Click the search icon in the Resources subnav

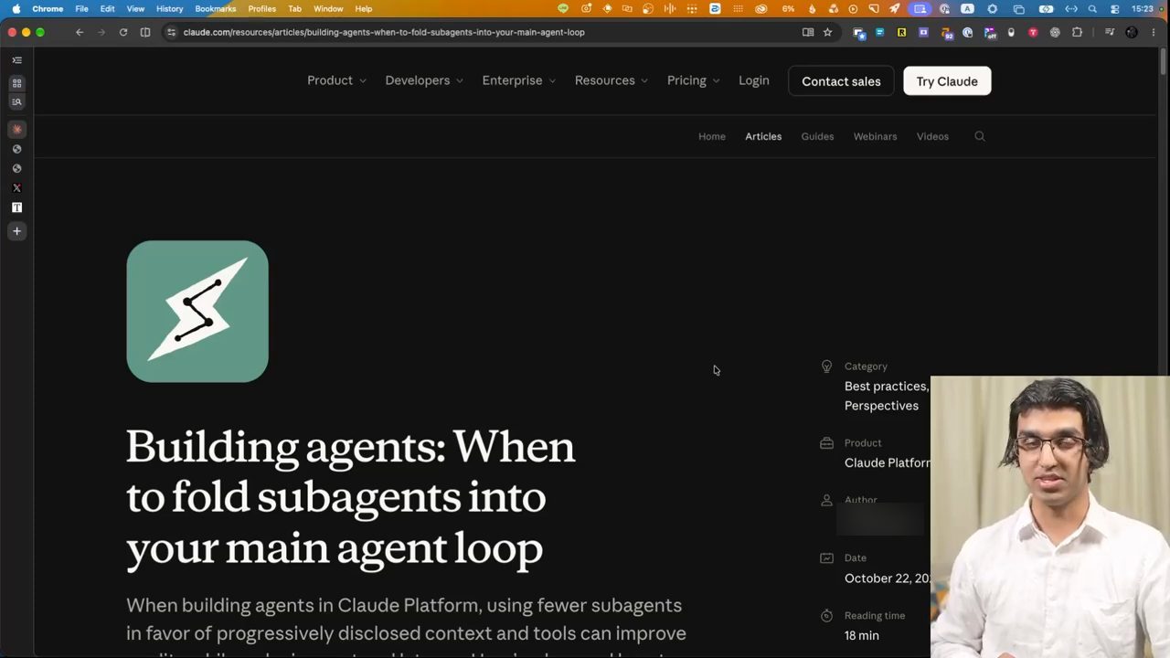click(x=980, y=136)
